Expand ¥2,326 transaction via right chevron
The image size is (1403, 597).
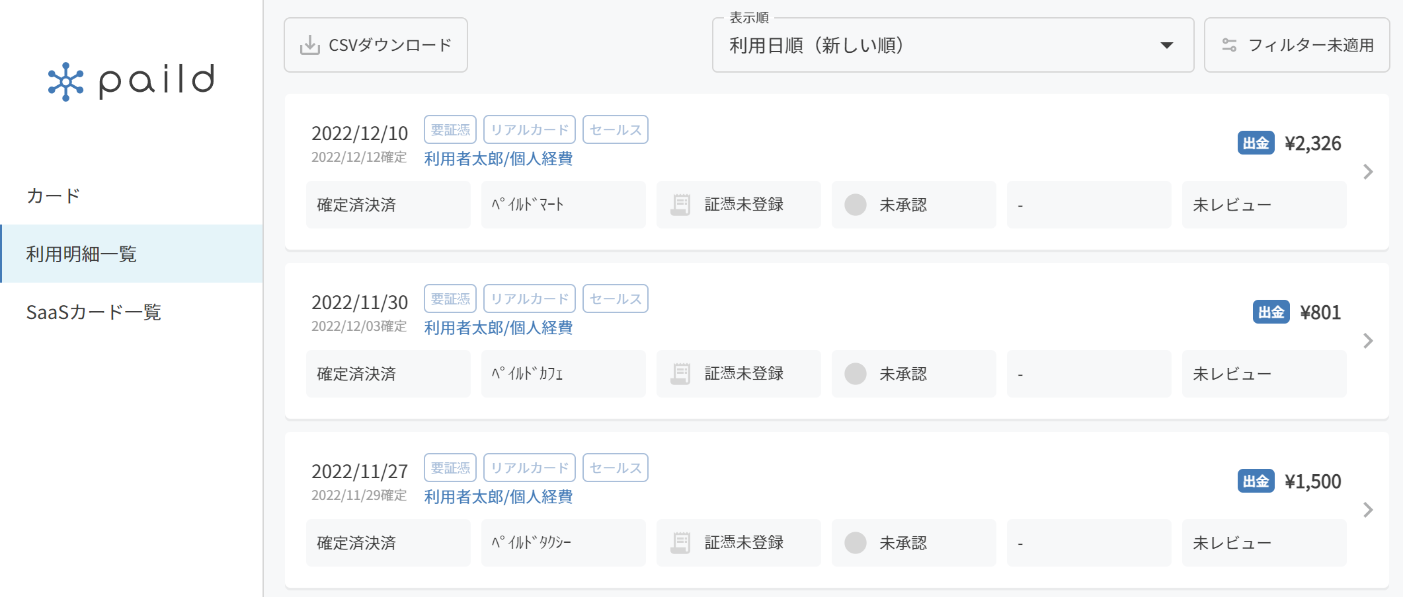pyautogui.click(x=1368, y=172)
